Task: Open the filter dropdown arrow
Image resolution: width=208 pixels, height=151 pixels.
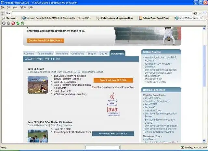Action: (200, 13)
